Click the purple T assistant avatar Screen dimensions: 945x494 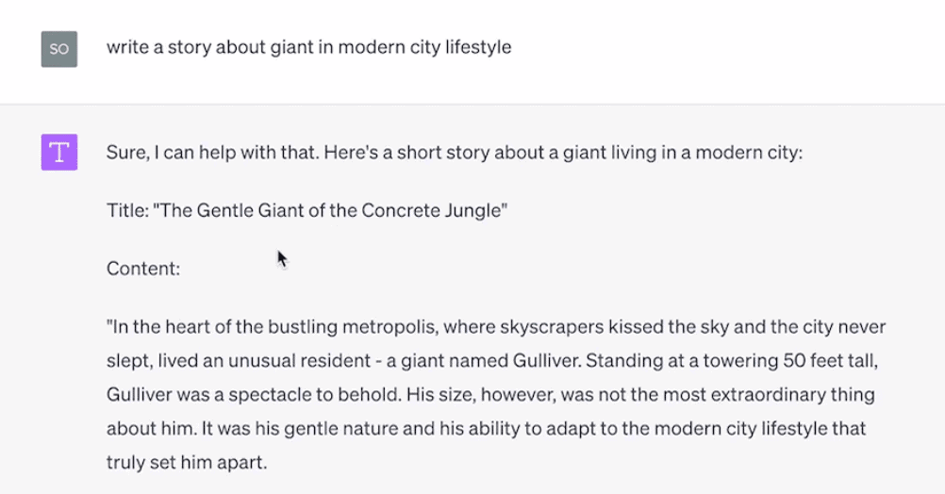[59, 153]
